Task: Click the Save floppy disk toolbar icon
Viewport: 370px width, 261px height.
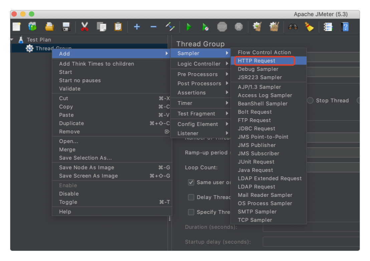Action: tap(66, 27)
